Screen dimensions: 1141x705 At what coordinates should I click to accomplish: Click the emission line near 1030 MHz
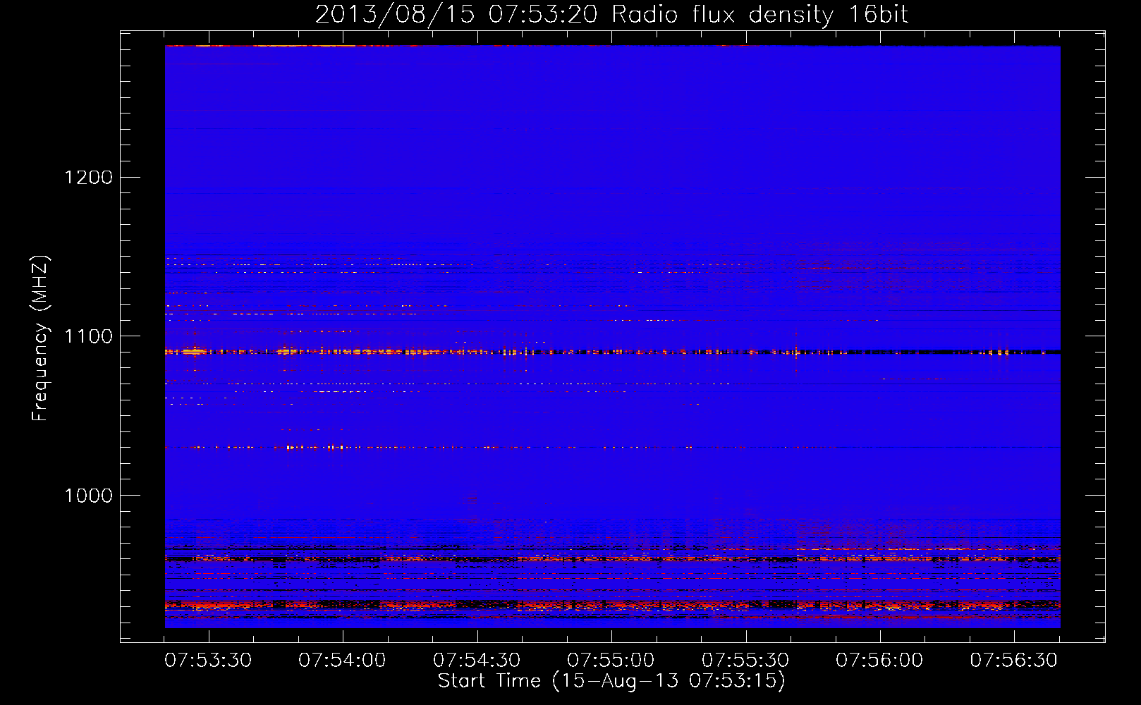pos(612,447)
